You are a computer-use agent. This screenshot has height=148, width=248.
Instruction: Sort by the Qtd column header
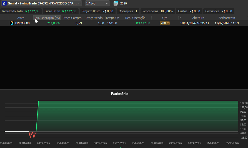click(x=165, y=18)
